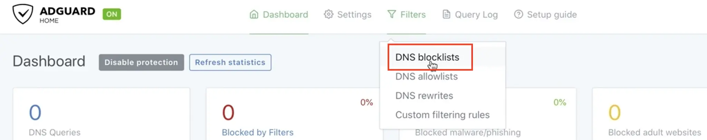Click the green ON status badge
Image resolution: width=707 pixels, height=140 pixels.
pos(112,14)
